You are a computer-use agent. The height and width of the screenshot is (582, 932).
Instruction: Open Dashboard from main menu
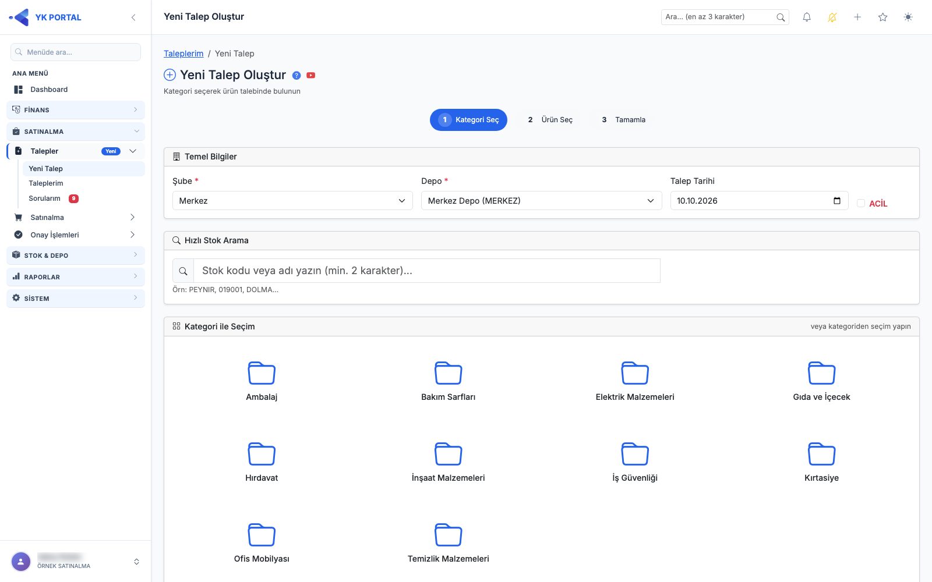pyautogui.click(x=76, y=90)
